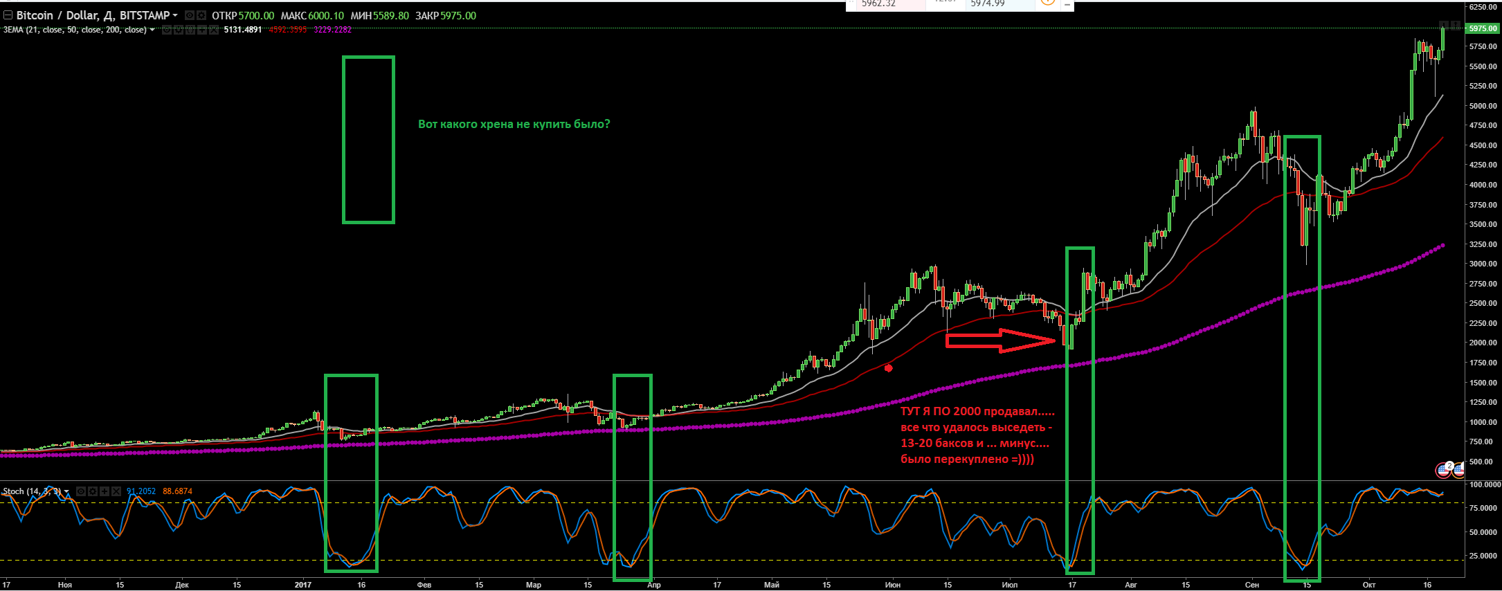
Task: Click the 3EMA (21, close, 50, close, 200, close) label
Action: pos(75,30)
